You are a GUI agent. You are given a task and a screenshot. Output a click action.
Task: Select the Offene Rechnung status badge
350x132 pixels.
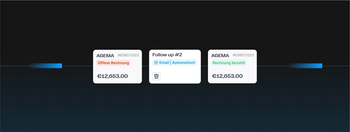pos(113,63)
